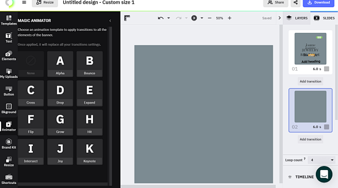The width and height of the screenshot is (338, 188).
Task: Apply the Keynote animation template
Action: click(89, 152)
